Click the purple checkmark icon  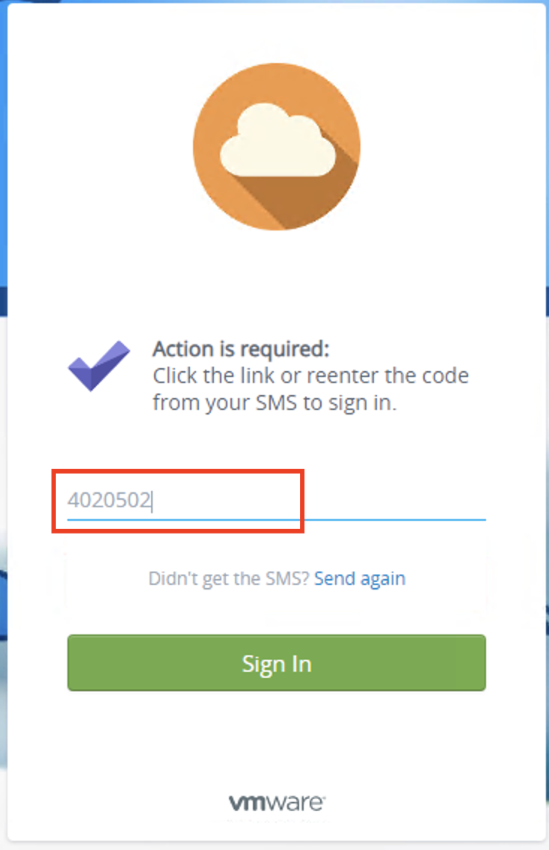[99, 365]
